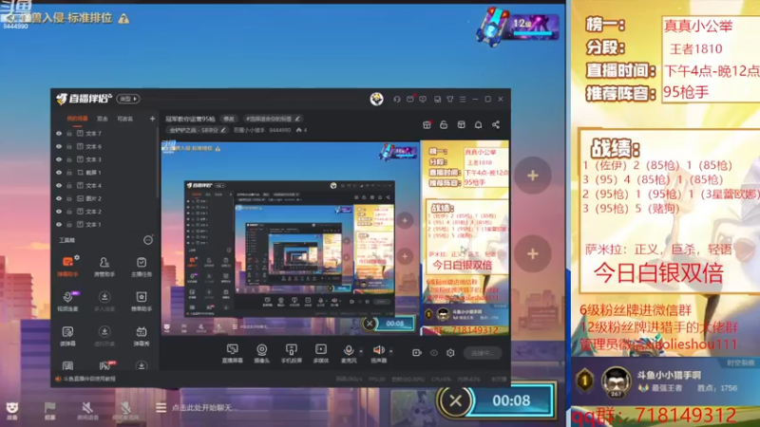Hide the 截屏 1 layer
This screenshot has height=427, width=760.
(x=59, y=173)
